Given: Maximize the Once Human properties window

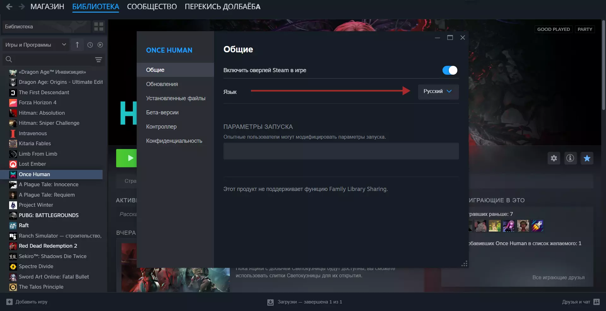Looking at the screenshot, I should tap(450, 37).
